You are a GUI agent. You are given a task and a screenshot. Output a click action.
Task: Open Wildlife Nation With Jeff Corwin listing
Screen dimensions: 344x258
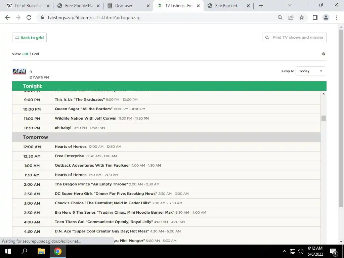(x=86, y=119)
